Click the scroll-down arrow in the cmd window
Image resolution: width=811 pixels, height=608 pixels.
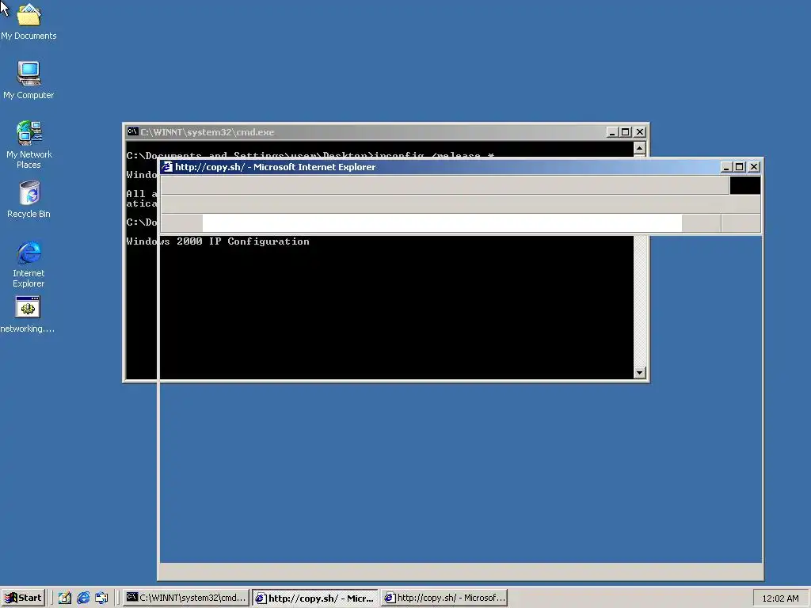[639, 372]
